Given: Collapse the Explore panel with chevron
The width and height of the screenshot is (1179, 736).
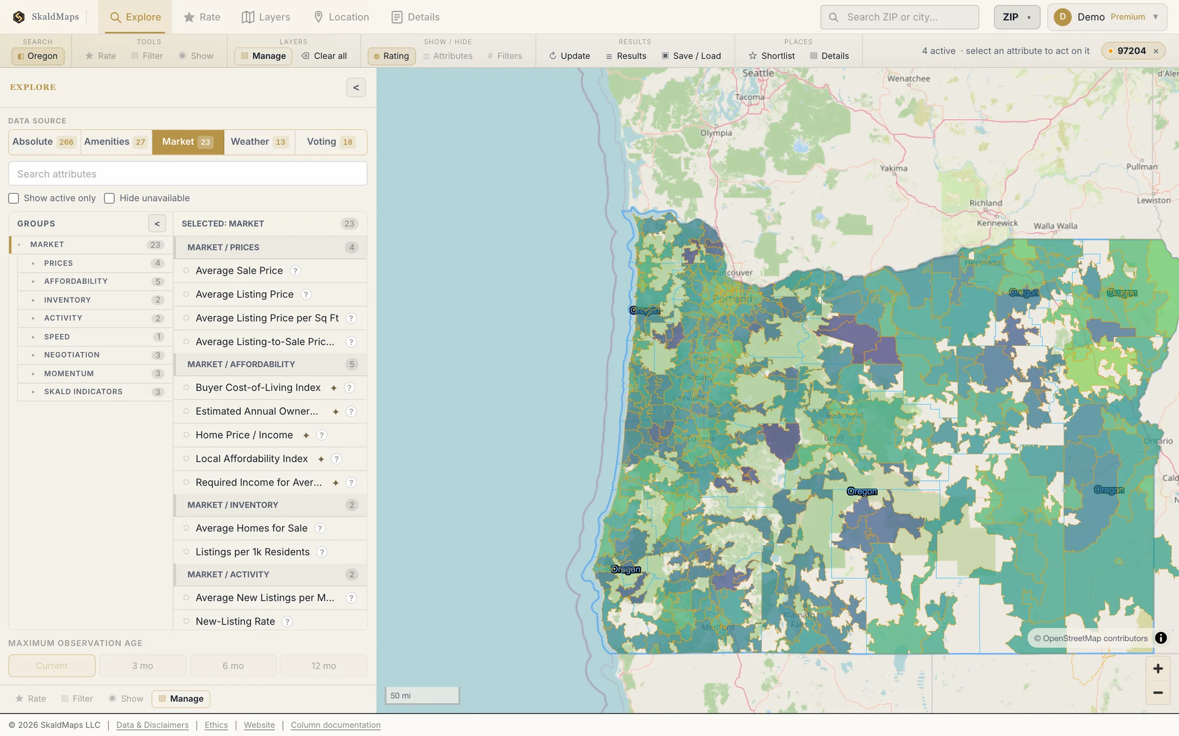Looking at the screenshot, I should tap(356, 88).
